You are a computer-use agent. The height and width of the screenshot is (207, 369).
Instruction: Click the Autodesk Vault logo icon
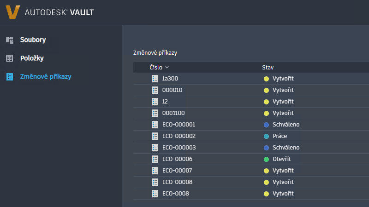click(x=13, y=12)
